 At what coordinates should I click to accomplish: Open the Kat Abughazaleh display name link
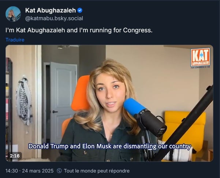51,10
